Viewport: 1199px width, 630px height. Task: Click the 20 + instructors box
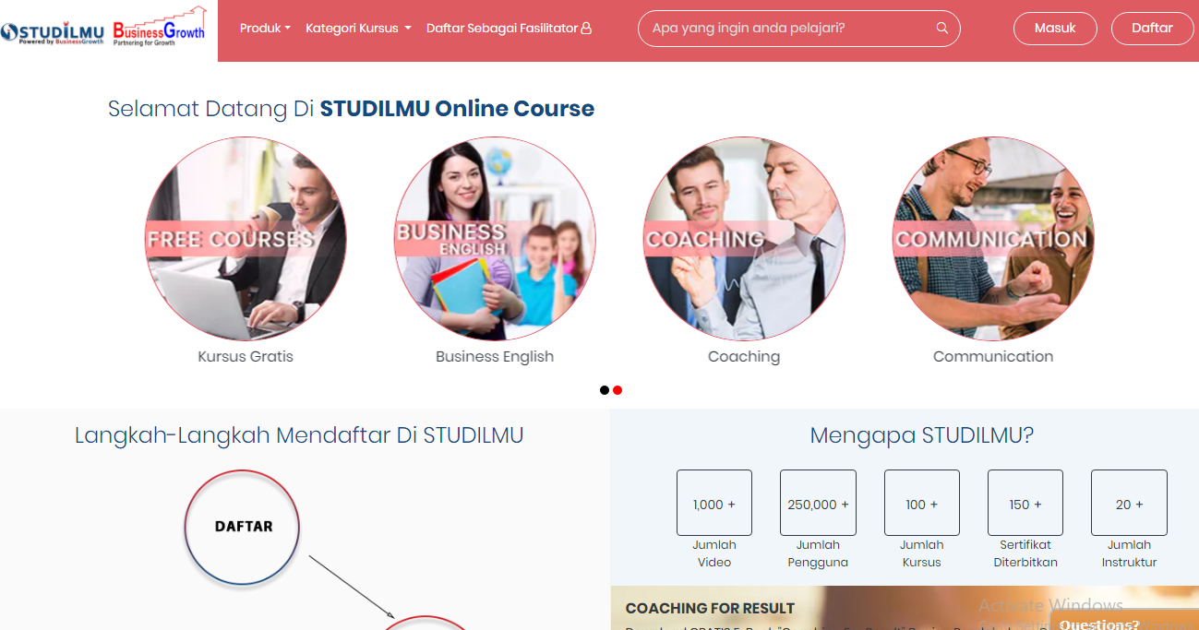(1129, 503)
